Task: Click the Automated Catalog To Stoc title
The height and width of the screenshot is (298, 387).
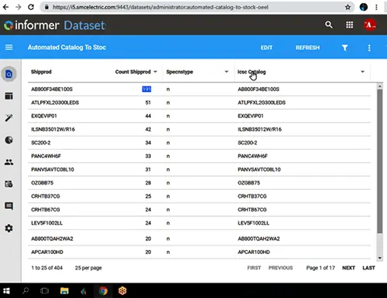Action: coord(67,47)
